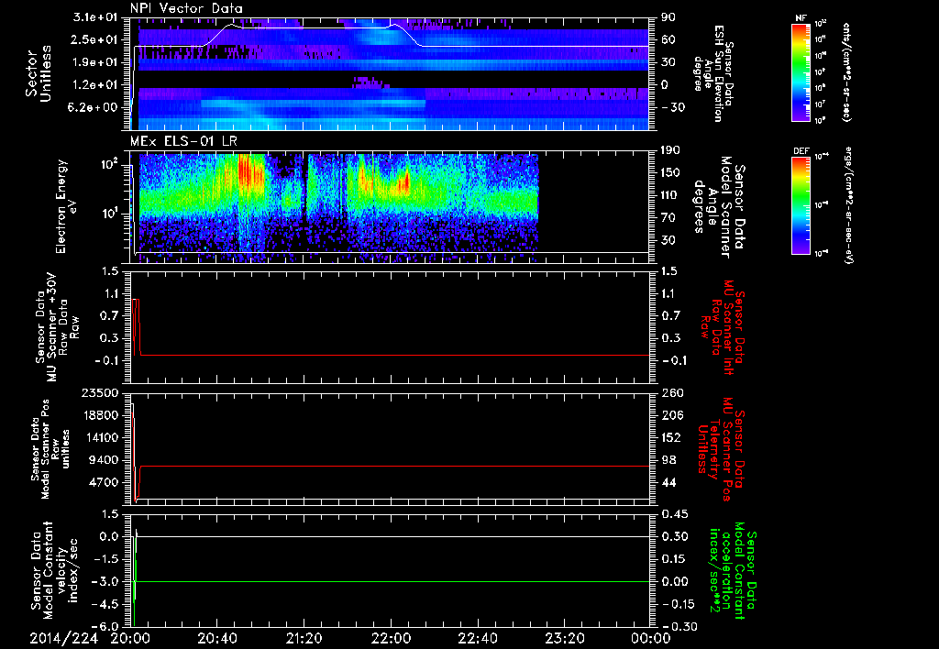Click the 10^2 electron energy tick
Viewport: 939px width, 649px height.
click(108, 164)
